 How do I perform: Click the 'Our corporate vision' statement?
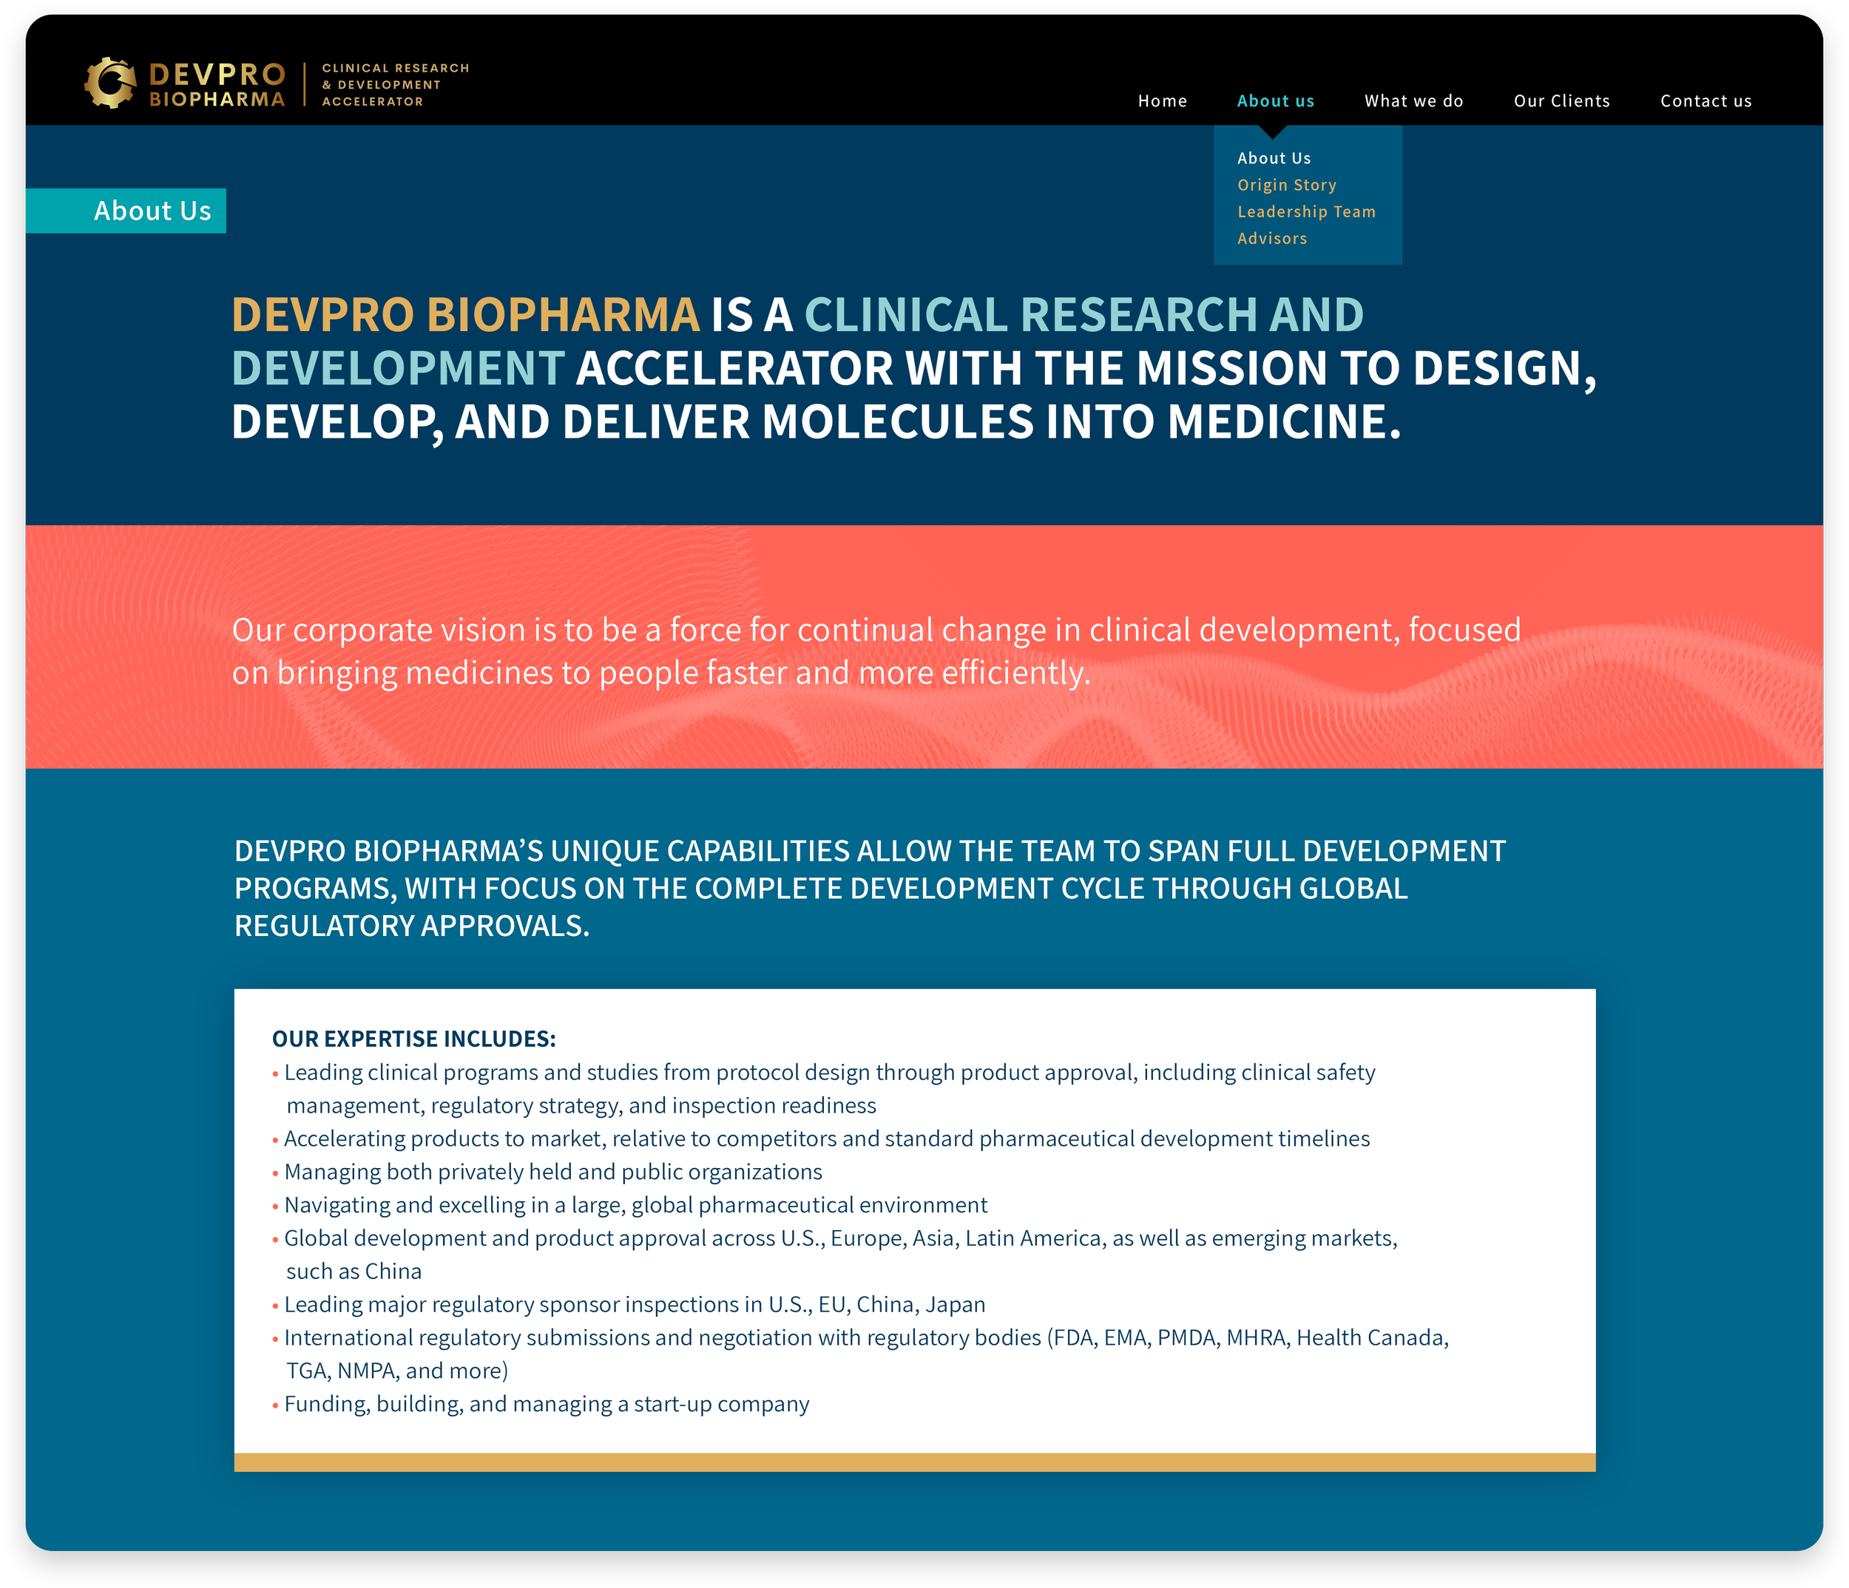coord(876,651)
